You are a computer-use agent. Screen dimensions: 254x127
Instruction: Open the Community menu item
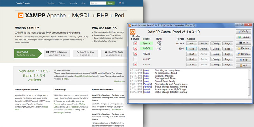tap(73, 3)
